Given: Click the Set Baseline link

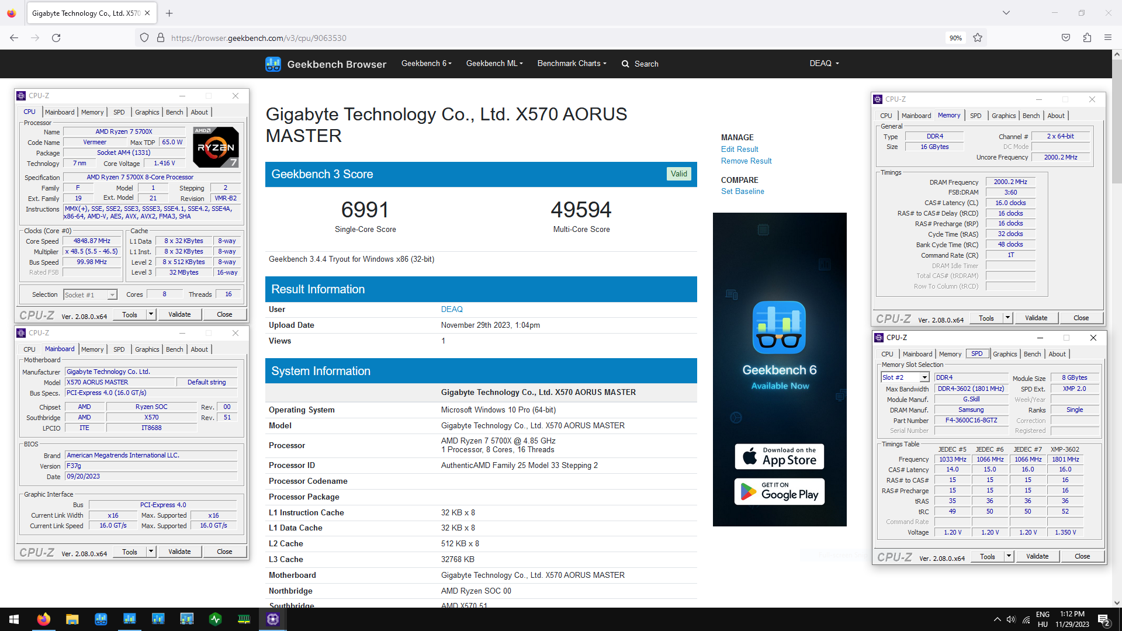Looking at the screenshot, I should [742, 192].
